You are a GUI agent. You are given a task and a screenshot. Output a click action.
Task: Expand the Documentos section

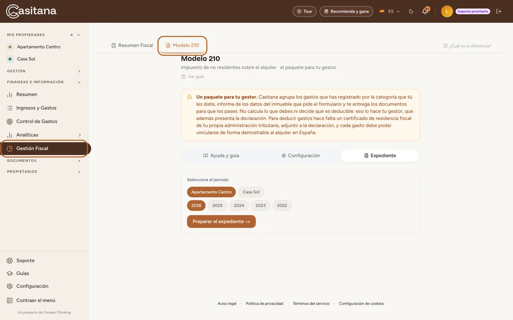tap(44, 161)
